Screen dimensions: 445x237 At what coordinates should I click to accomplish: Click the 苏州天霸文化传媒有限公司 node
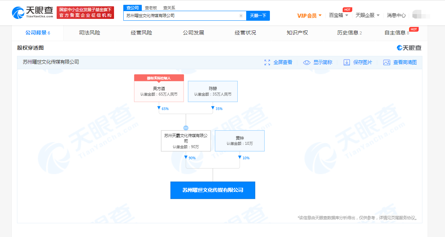(186, 141)
